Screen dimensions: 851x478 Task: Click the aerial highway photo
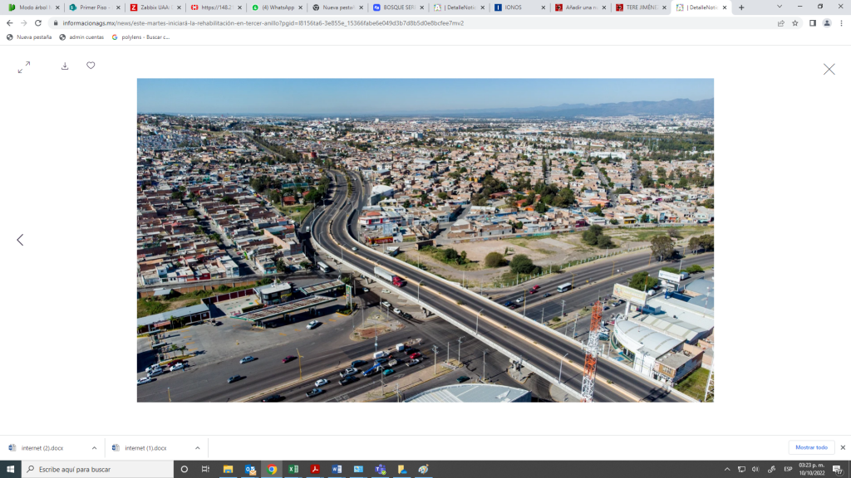point(425,240)
